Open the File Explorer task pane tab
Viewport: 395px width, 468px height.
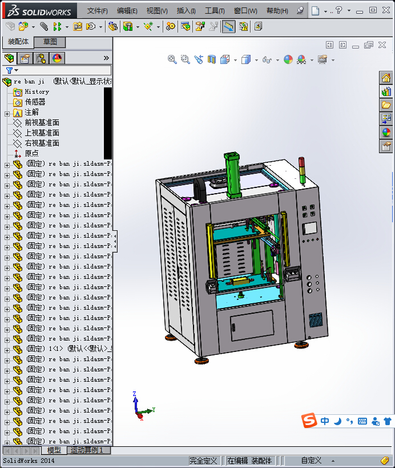(x=386, y=105)
